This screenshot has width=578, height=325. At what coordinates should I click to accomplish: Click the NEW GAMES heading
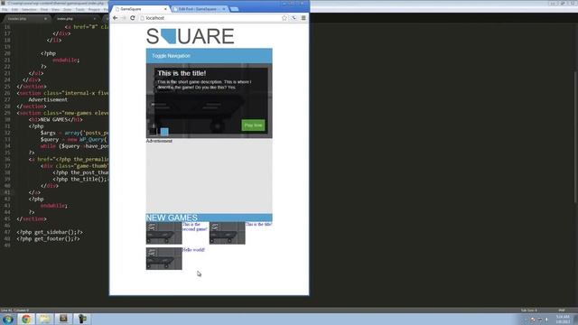172,218
